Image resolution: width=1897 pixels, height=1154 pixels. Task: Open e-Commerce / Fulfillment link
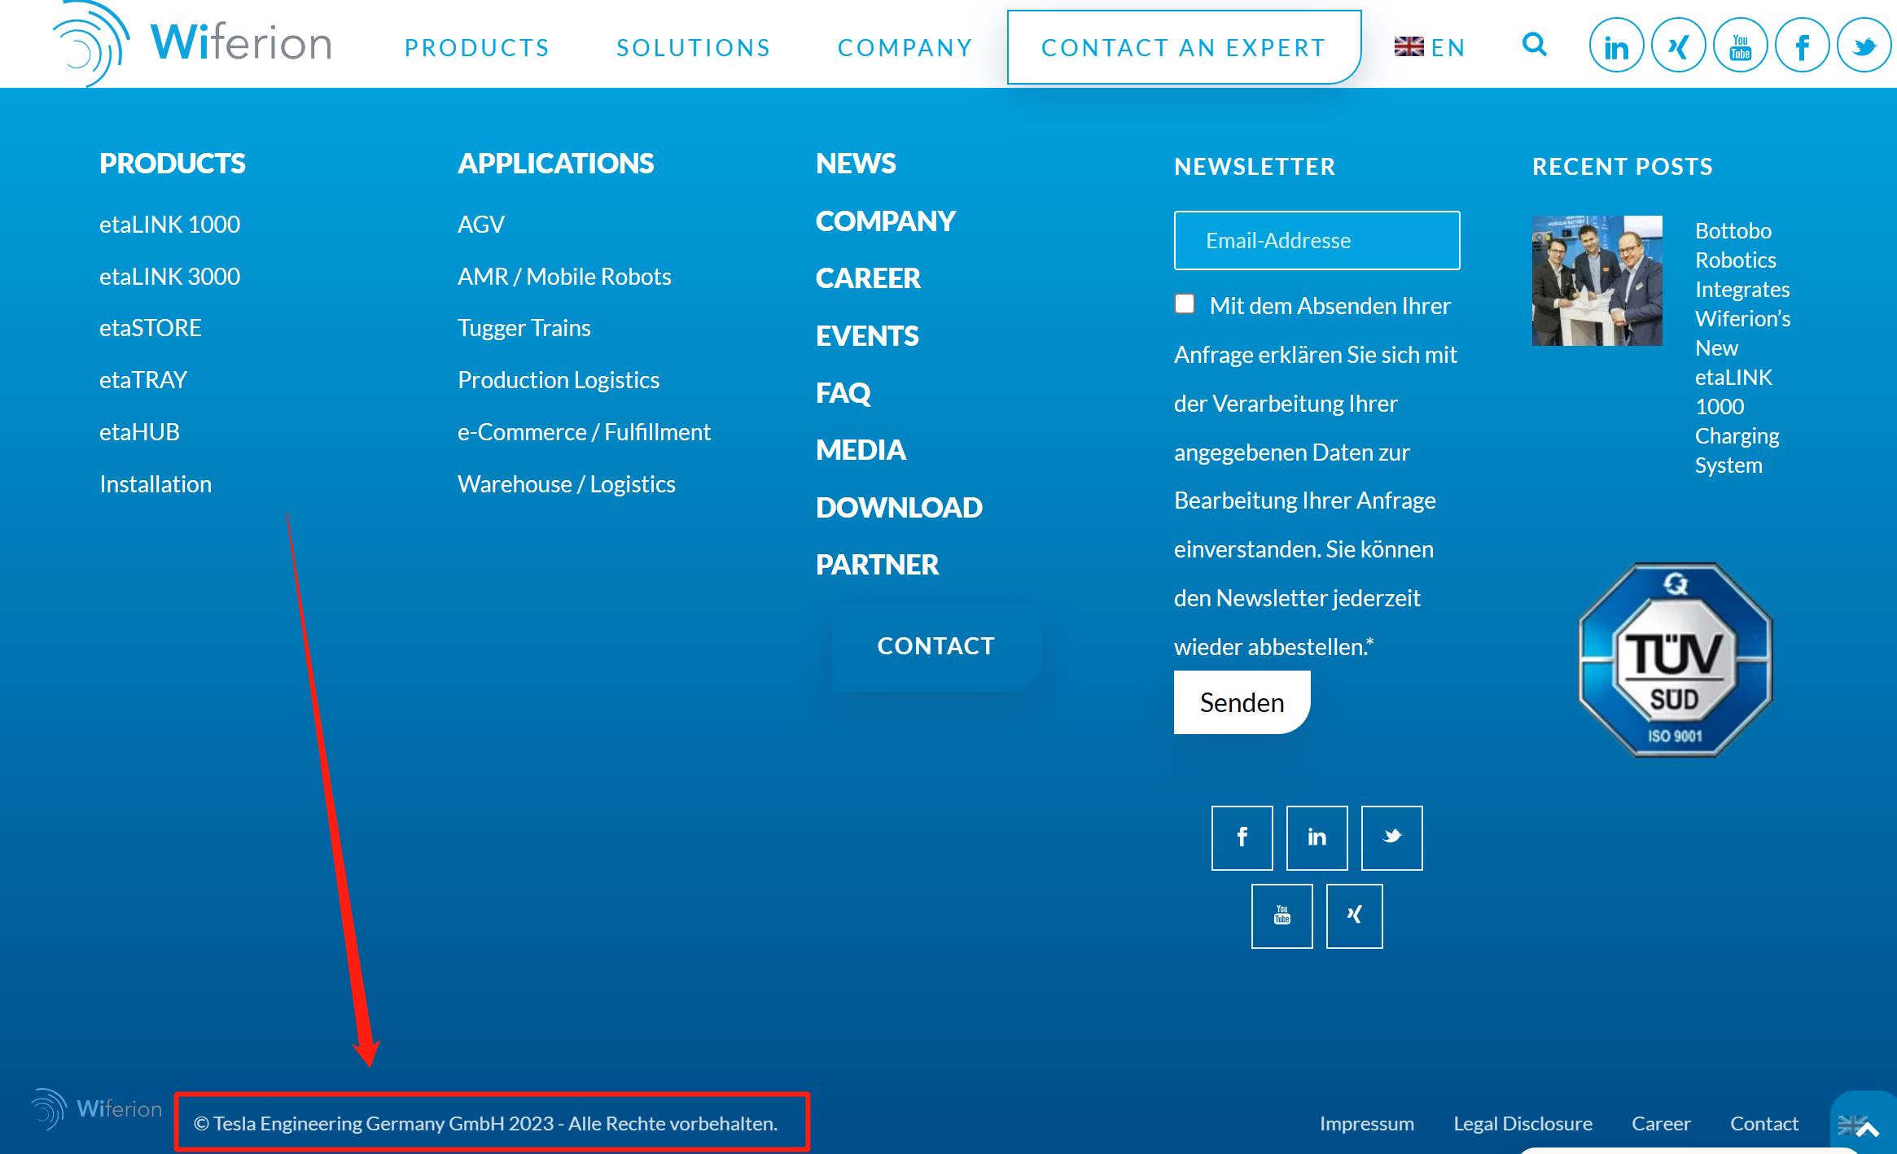584,432
